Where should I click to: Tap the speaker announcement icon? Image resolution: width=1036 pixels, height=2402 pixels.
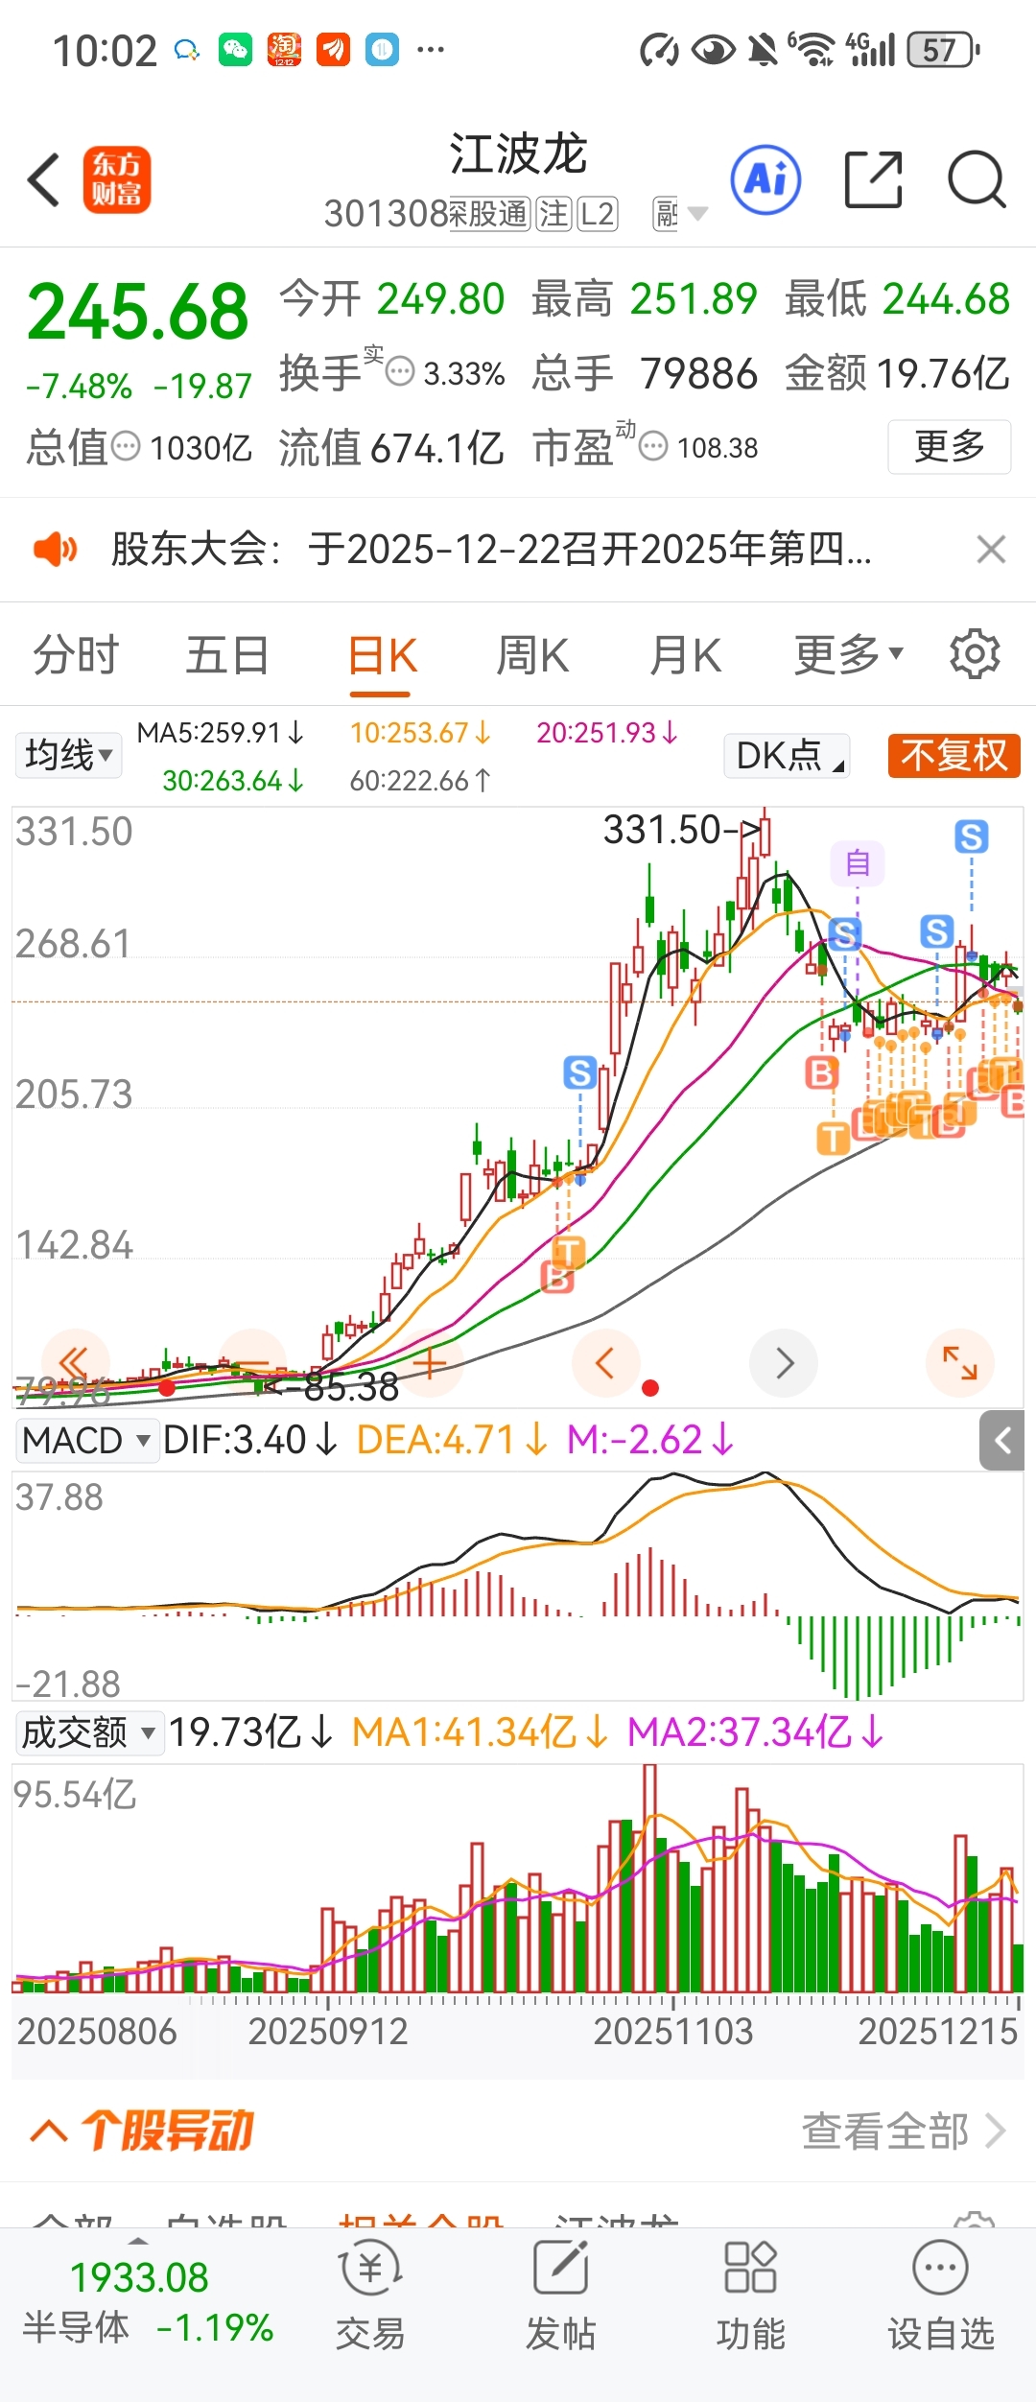55,550
